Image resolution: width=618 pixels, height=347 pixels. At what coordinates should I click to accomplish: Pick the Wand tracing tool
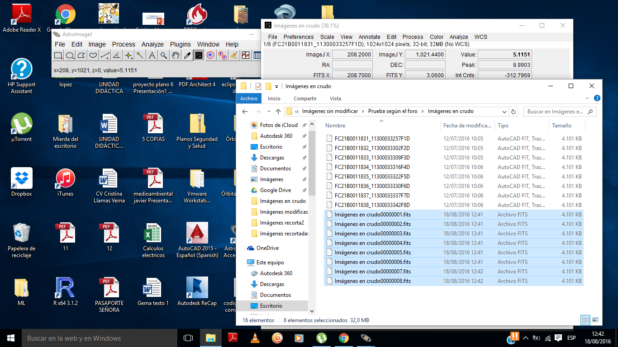[140, 56]
